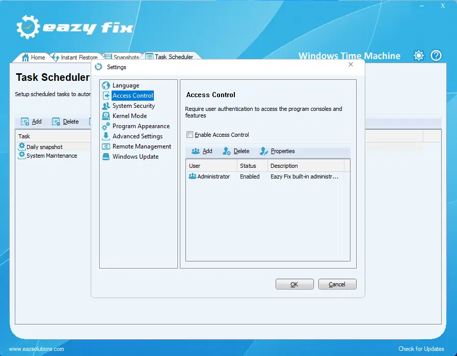Image resolution: width=457 pixels, height=356 pixels.
Task: Click the Advanced Settings download icon
Action: [106, 136]
